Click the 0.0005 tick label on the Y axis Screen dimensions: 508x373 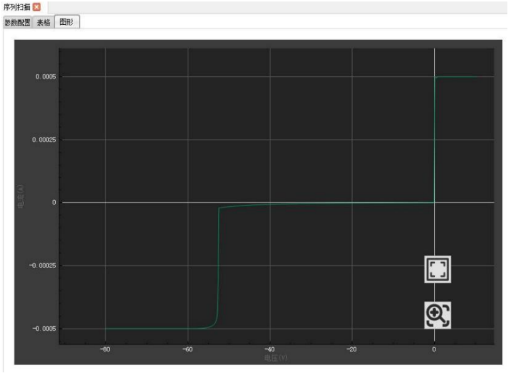pyautogui.click(x=45, y=77)
